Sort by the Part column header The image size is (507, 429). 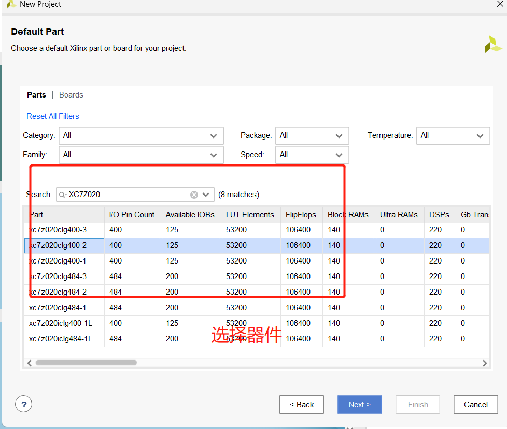point(64,215)
